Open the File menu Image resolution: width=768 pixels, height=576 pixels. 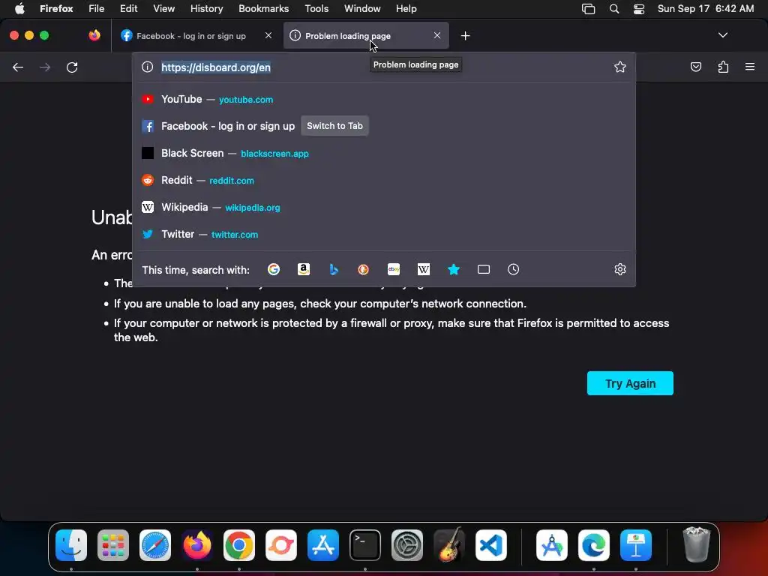click(97, 9)
